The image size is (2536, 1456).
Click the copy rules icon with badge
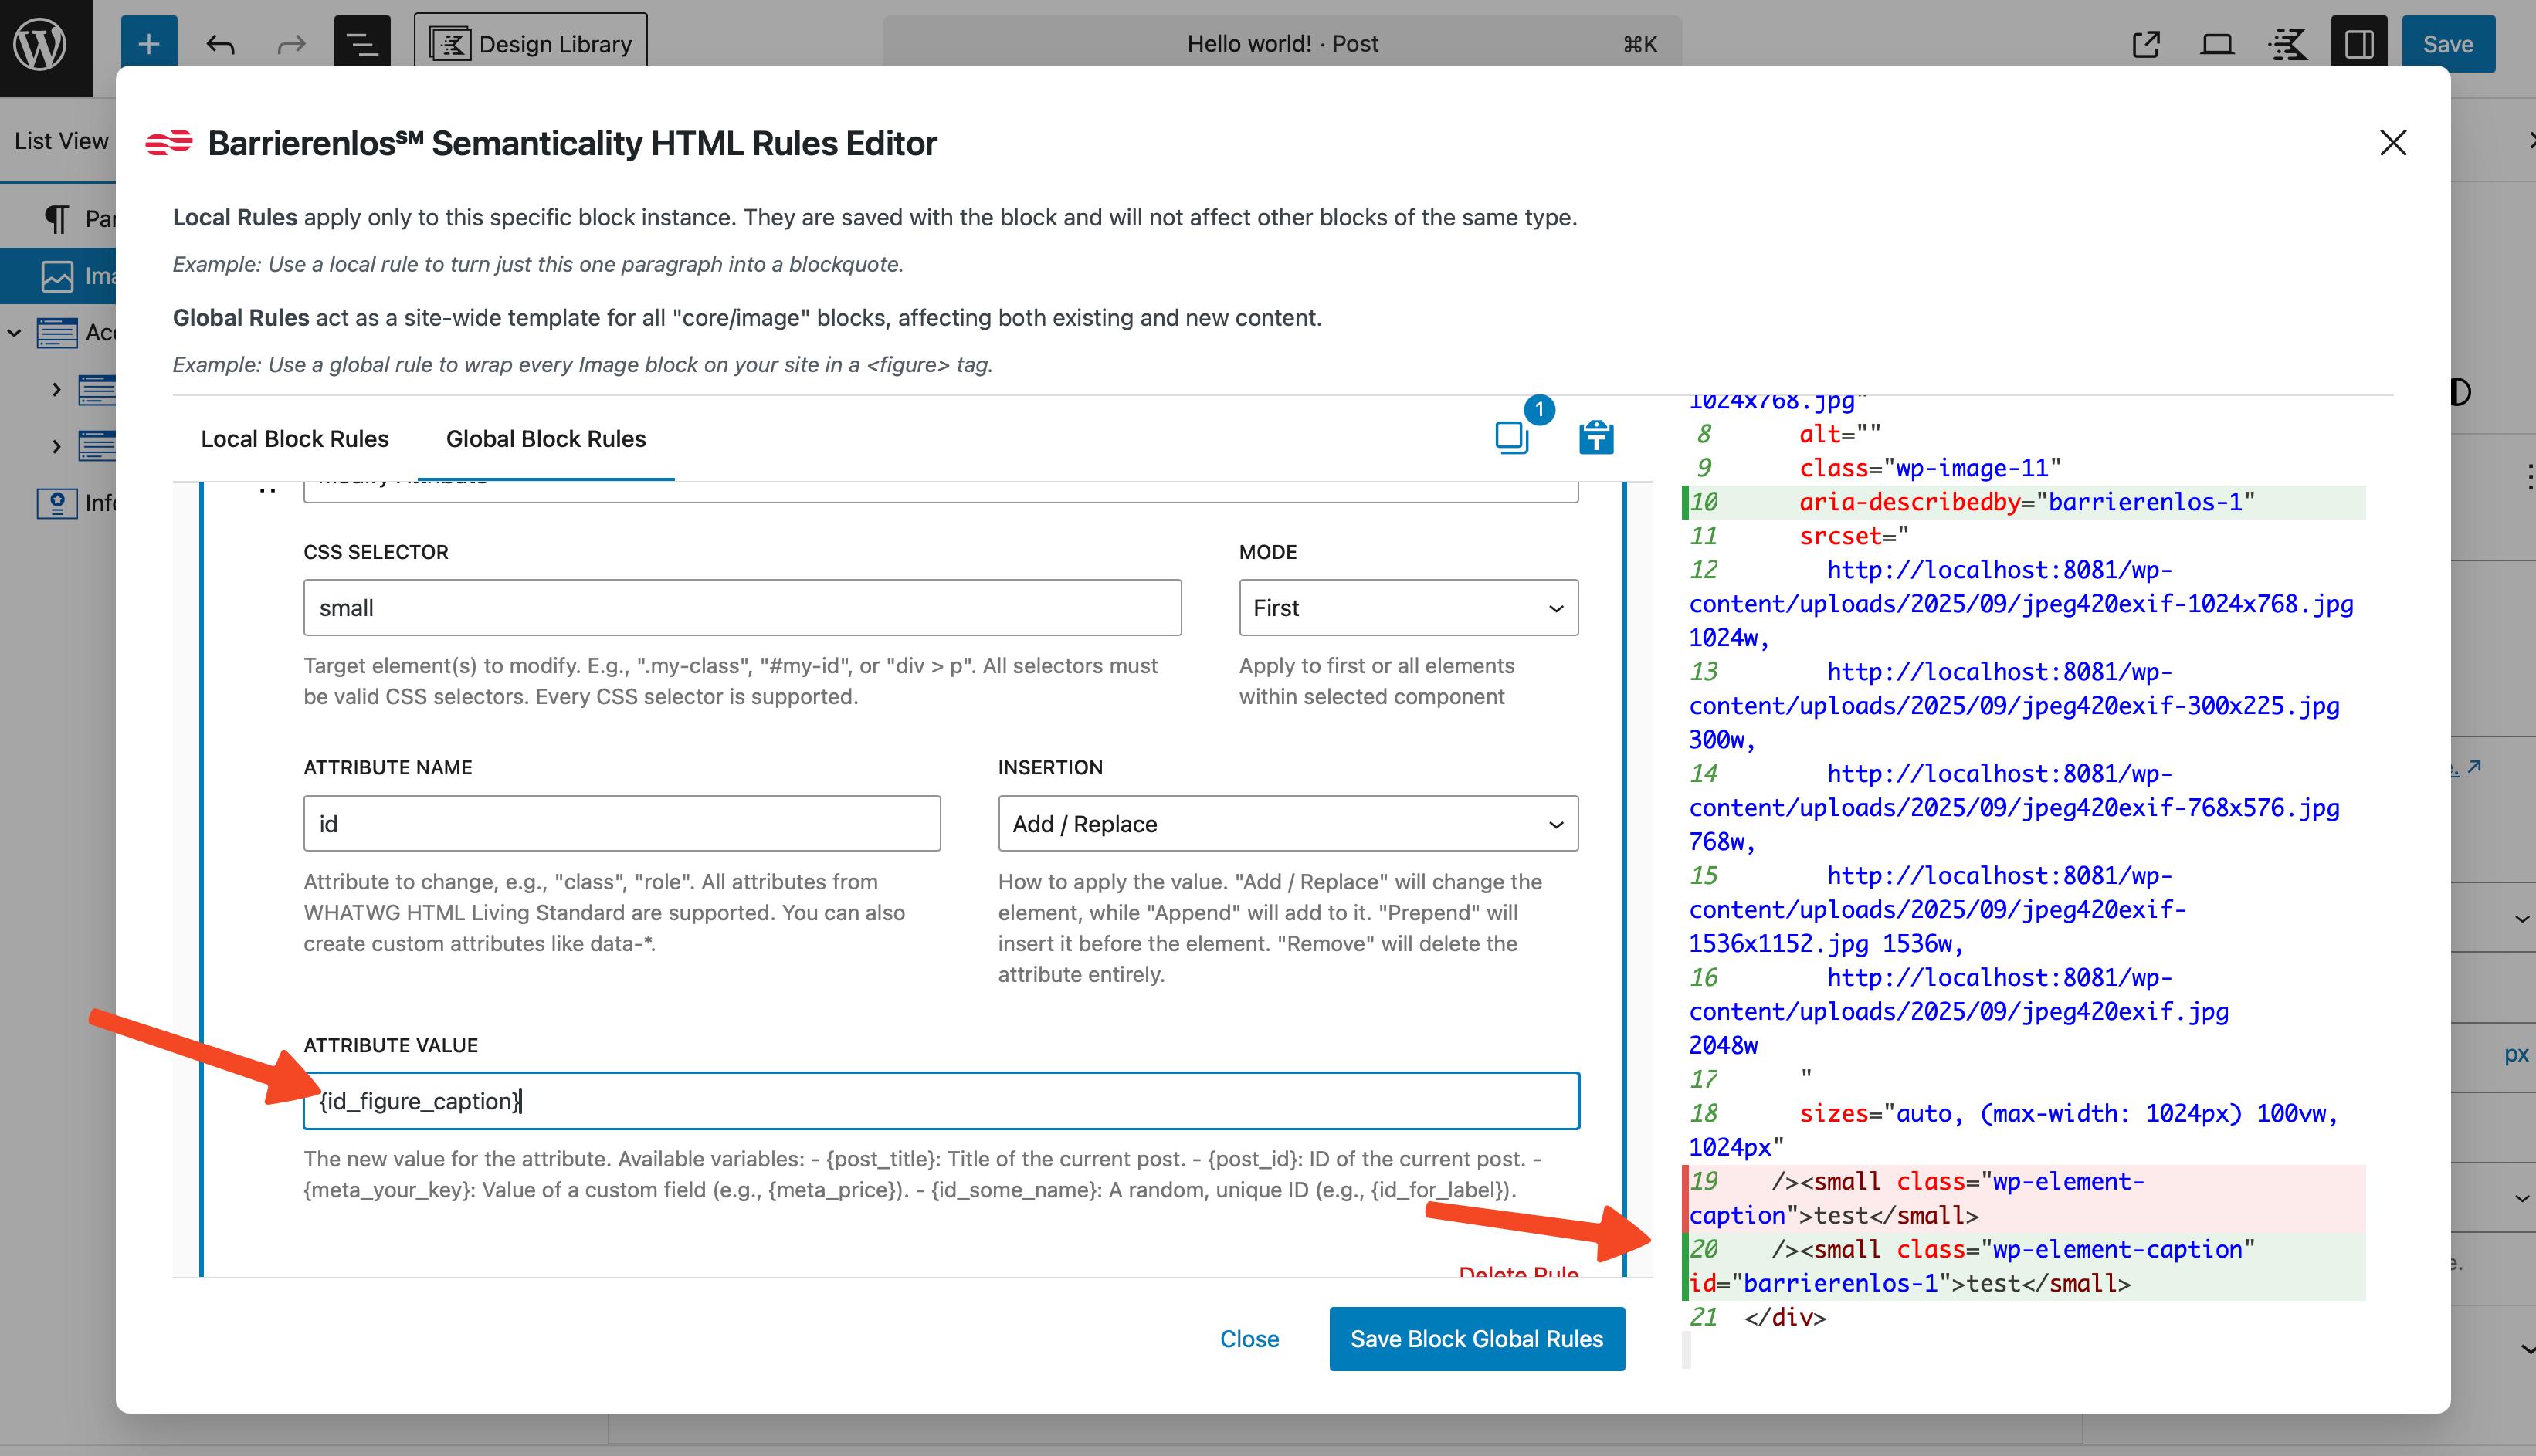click(1512, 437)
